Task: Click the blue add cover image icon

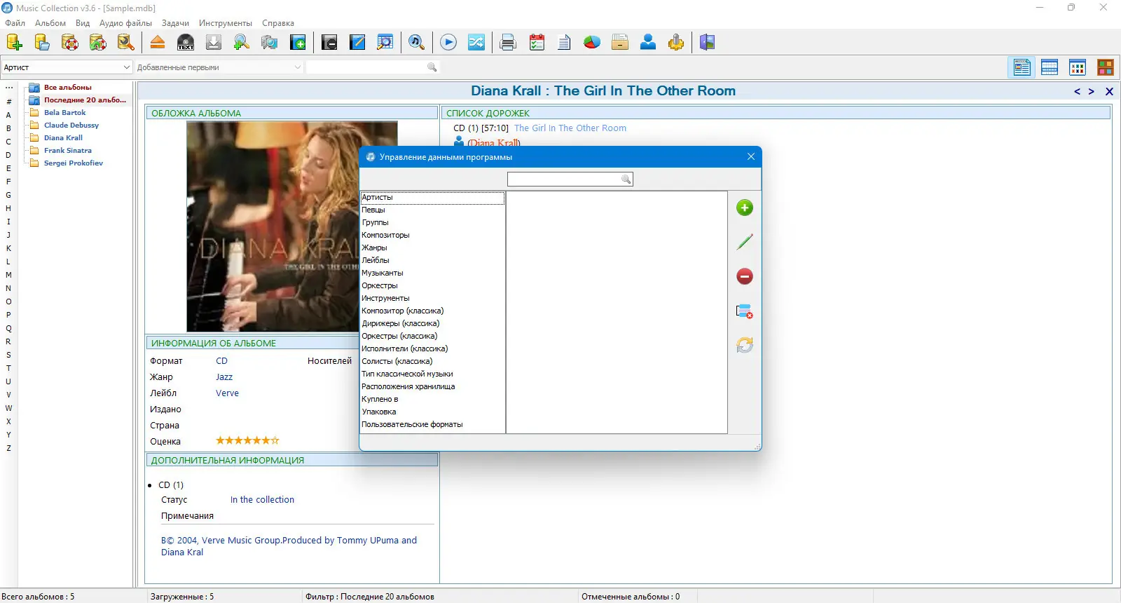Action: coord(298,43)
